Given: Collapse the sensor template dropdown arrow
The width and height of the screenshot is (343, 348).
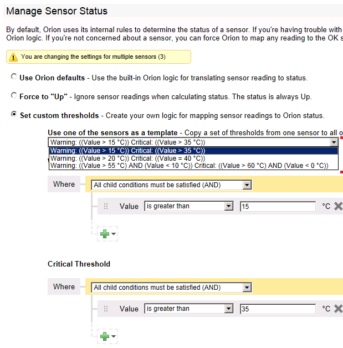Looking at the screenshot, I should tap(334, 142).
